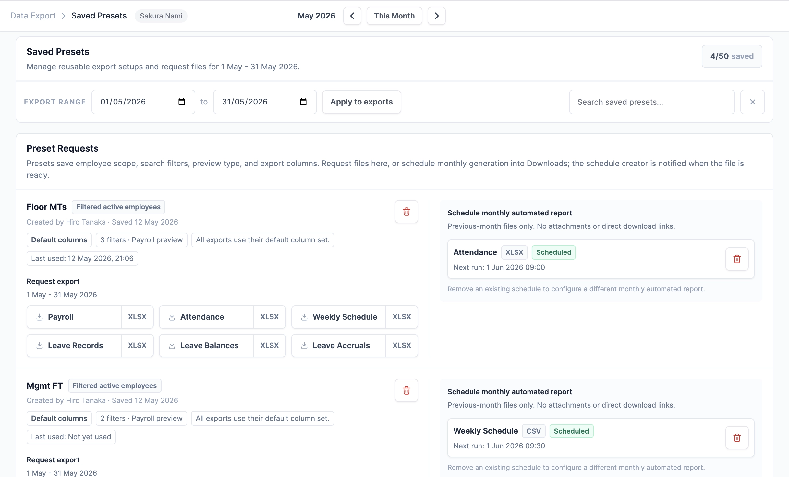Image resolution: width=789 pixels, height=477 pixels.
Task: Click Last used: 12 May 2026, 21:06
Action: 82,259
